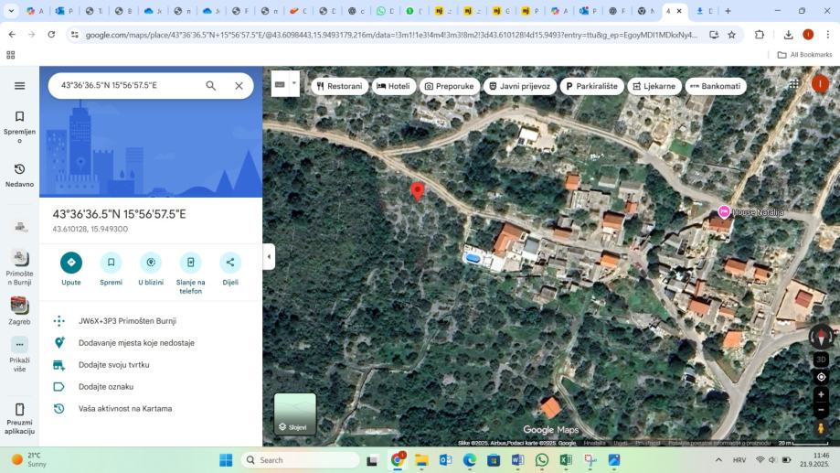Search nearby with U blizini

[151, 269]
